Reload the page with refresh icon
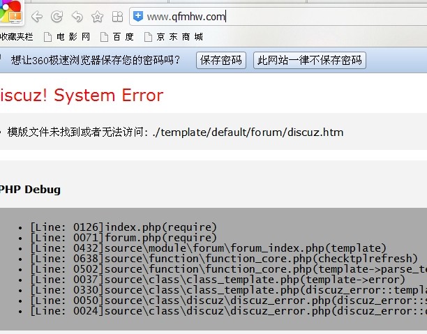The width and height of the screenshot is (427, 334). click(57, 17)
